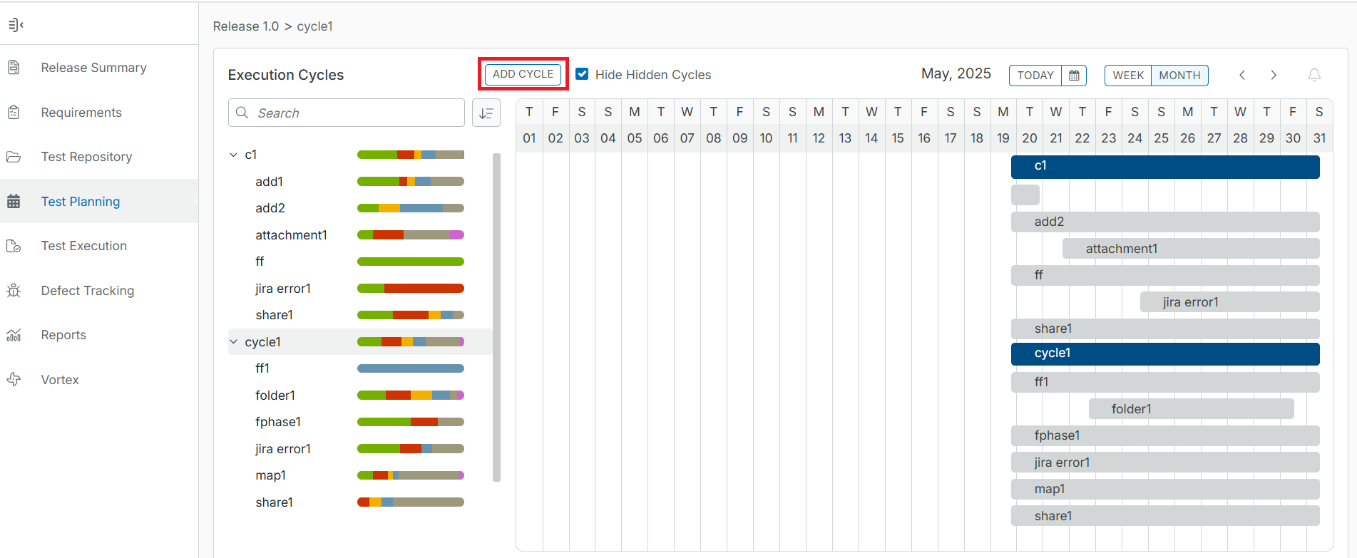Open Reports in sidebar
Viewport: 1357px width, 558px height.
[63, 335]
